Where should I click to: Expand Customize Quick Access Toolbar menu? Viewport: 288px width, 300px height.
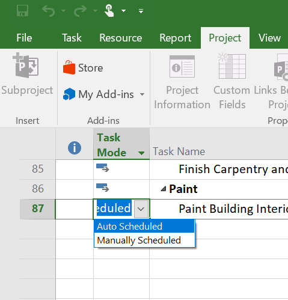coord(141,11)
